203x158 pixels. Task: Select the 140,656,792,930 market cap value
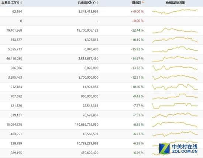[87, 125]
